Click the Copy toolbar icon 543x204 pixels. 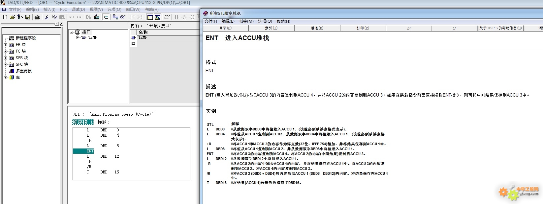click(54, 17)
